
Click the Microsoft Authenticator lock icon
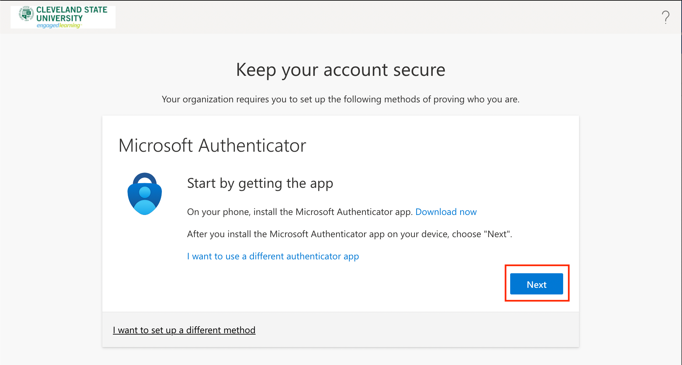pos(145,194)
